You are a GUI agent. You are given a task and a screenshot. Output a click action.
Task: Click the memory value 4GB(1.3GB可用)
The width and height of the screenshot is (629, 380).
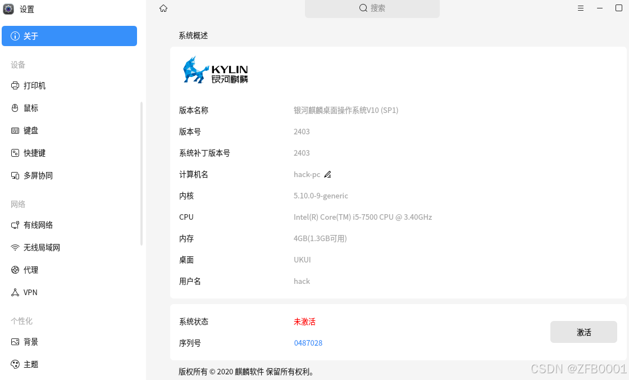[x=320, y=238]
